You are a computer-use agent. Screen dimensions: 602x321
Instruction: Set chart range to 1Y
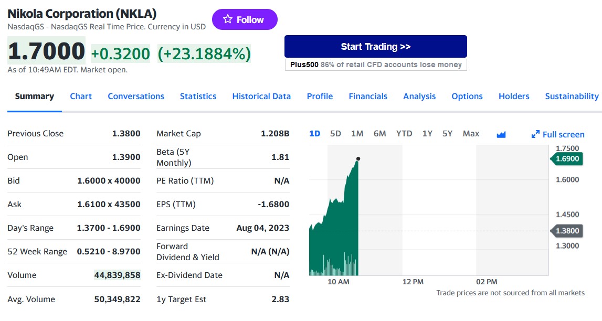tap(427, 133)
